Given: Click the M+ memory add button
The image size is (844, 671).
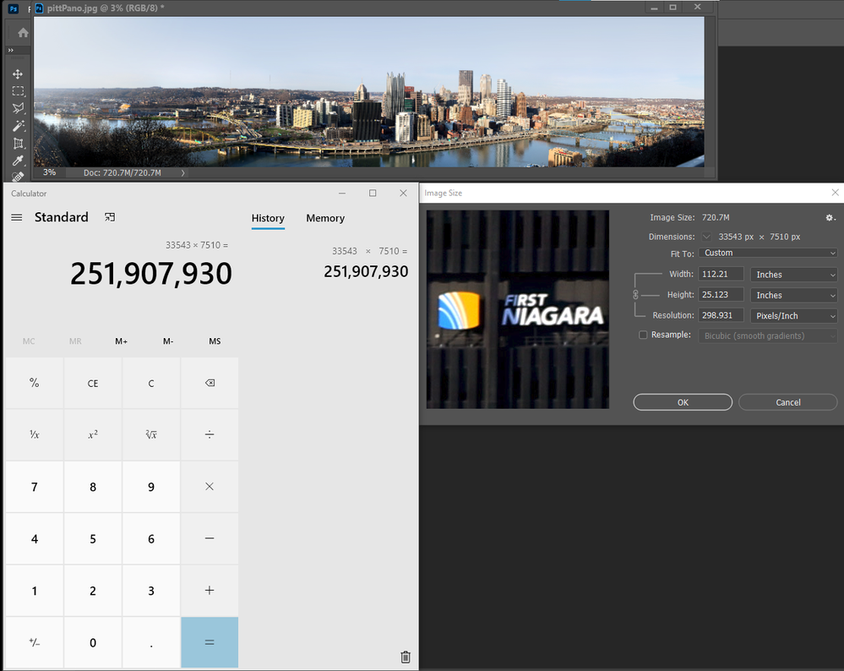Looking at the screenshot, I should [x=121, y=341].
